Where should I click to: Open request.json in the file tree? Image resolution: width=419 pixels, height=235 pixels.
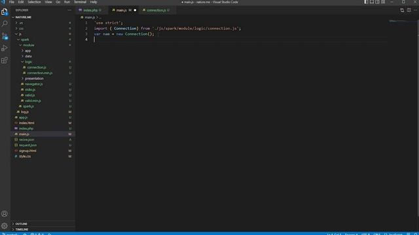click(43, 145)
